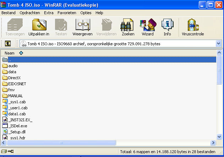The image size is (224, 157).
Task: Click the horizontal scrollbar thumb
Action: (61, 143)
